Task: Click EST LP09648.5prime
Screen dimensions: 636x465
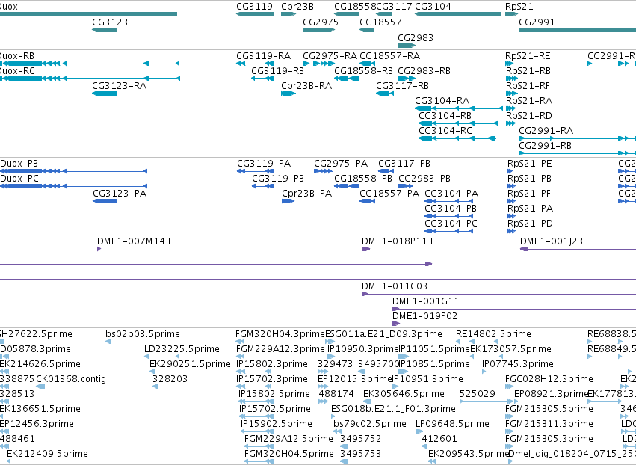Action: point(452,424)
